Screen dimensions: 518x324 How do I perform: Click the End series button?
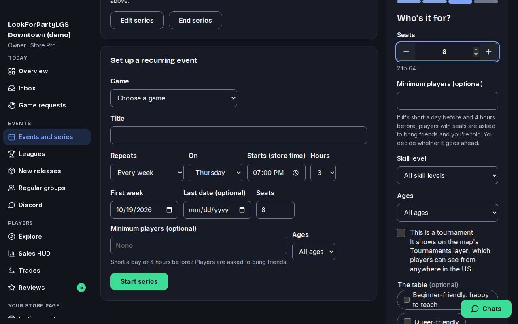(x=195, y=20)
